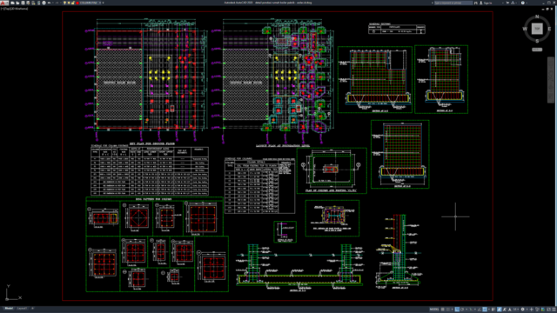Viewport: 557px width, 313px height.
Task: Open the Help dropdown arrow
Action: pos(527,3)
